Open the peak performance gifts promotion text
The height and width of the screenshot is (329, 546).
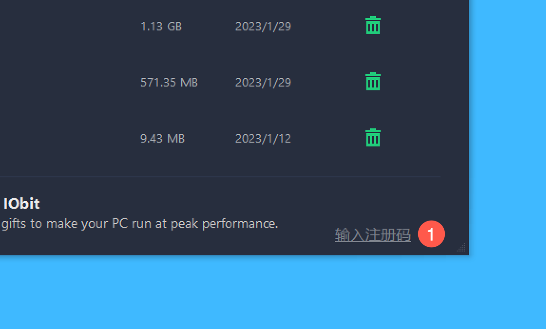click(140, 223)
